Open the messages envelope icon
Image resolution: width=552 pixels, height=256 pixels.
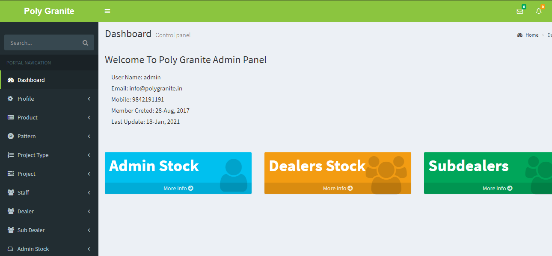[x=520, y=12]
